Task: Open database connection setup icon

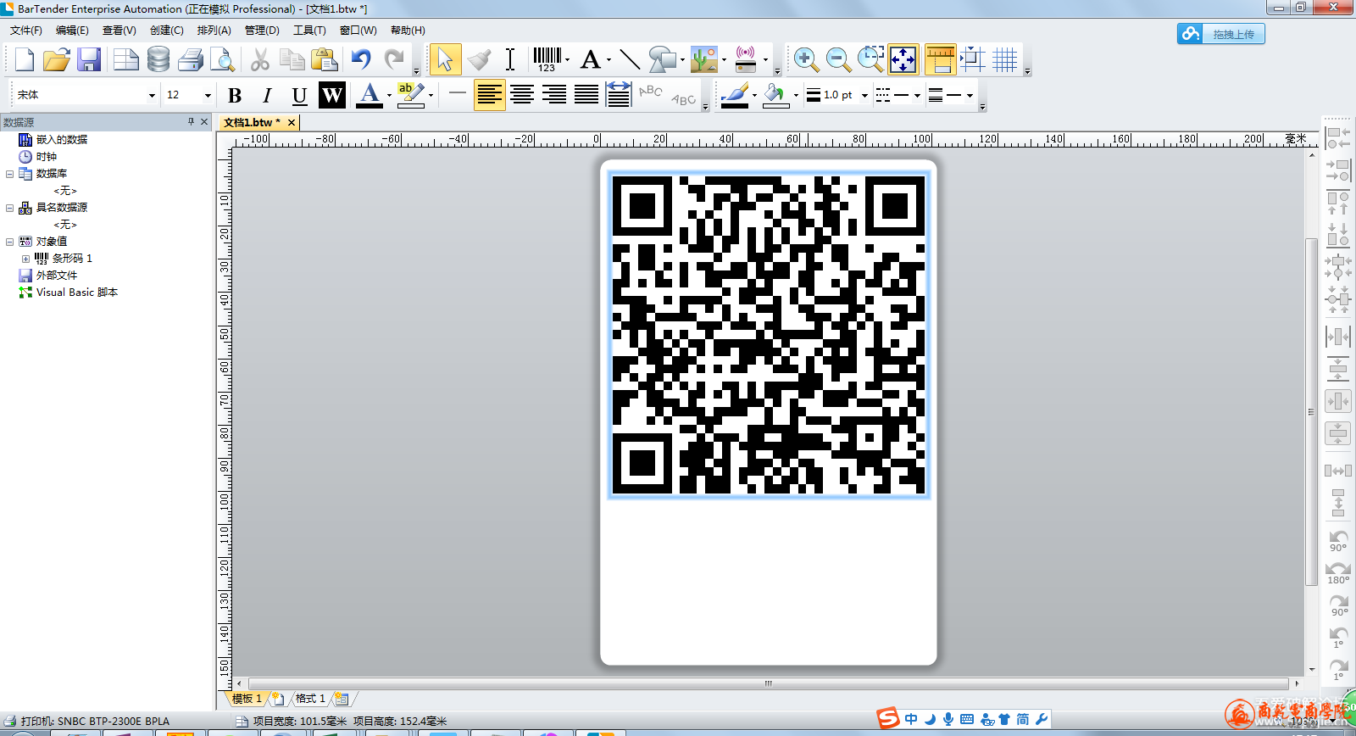Action: pos(158,59)
